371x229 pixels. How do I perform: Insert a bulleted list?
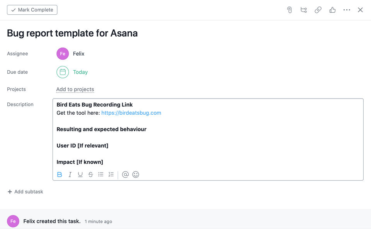pos(101,175)
